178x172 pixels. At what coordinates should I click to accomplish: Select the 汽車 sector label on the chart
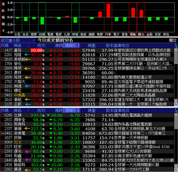click(108, 35)
